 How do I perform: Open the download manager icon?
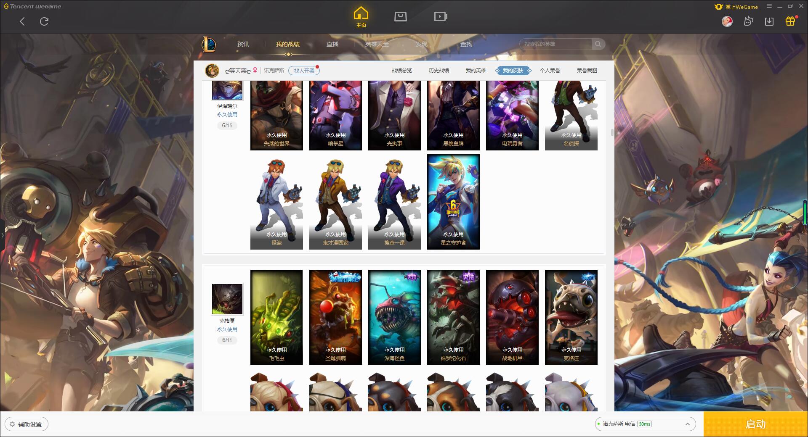coord(769,21)
